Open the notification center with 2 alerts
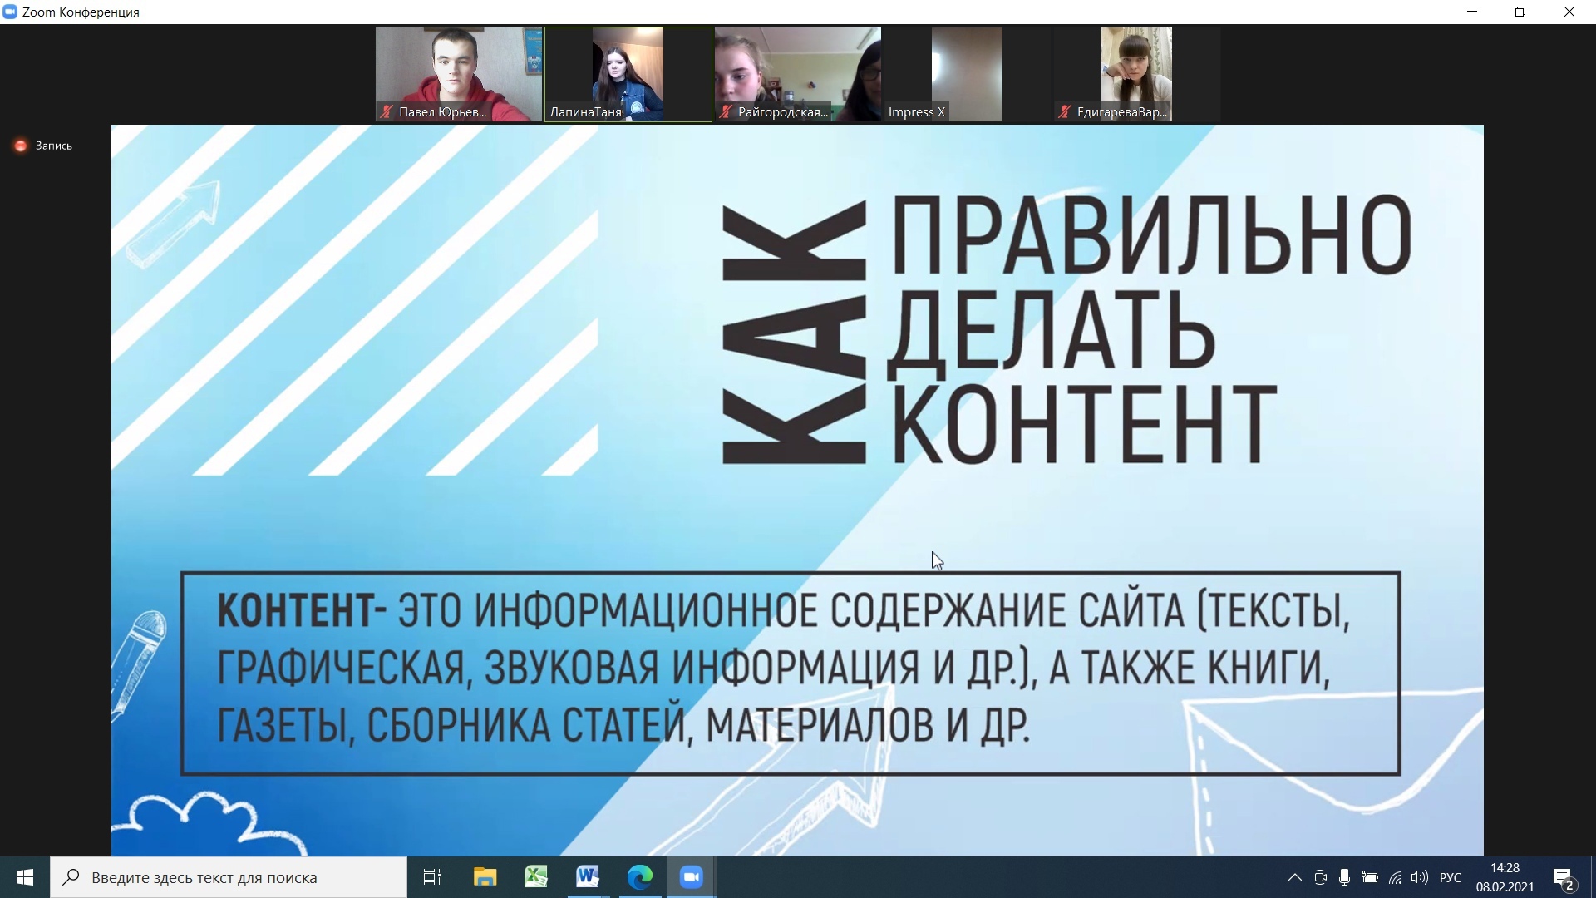The width and height of the screenshot is (1596, 898). click(1563, 878)
